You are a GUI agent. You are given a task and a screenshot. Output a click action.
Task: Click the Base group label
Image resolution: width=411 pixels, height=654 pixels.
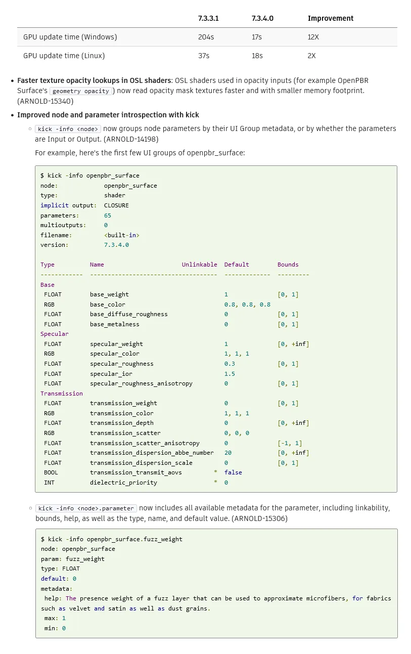(48, 285)
